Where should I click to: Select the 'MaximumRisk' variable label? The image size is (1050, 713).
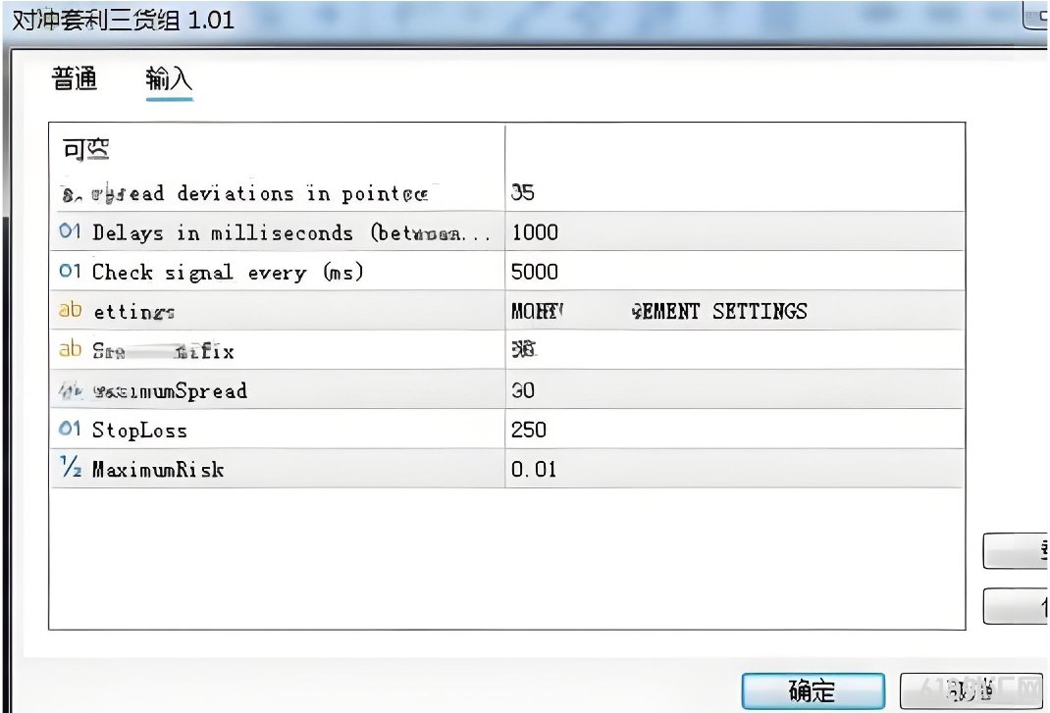[x=157, y=470]
